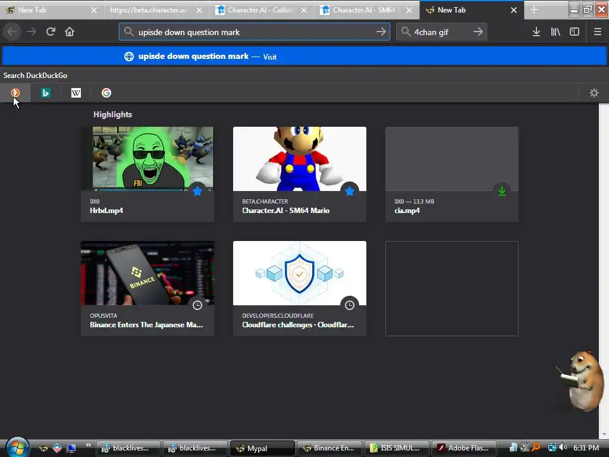
Task: Click the Visit suggestion for upisde down question mark
Action: 304,57
